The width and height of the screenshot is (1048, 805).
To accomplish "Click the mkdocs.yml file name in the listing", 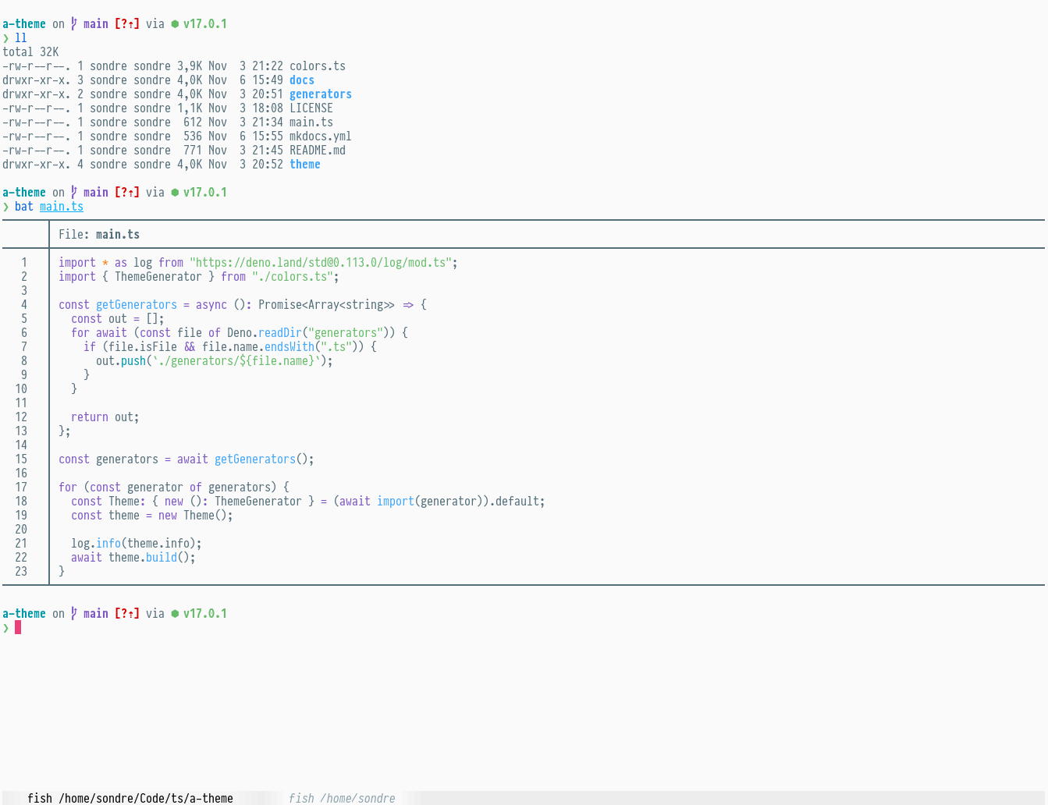I will (320, 137).
